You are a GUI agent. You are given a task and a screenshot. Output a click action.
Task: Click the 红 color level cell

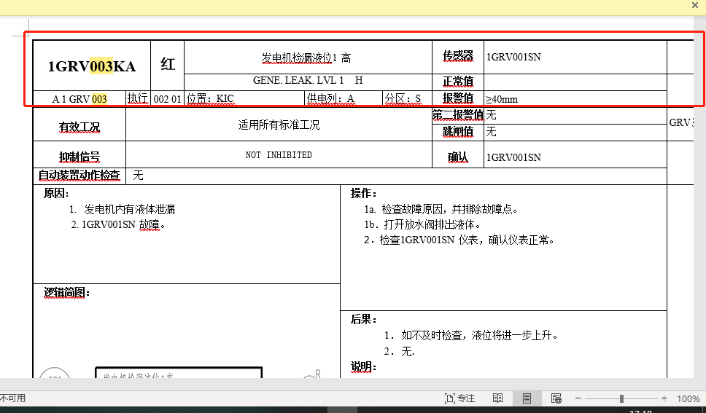tap(168, 65)
